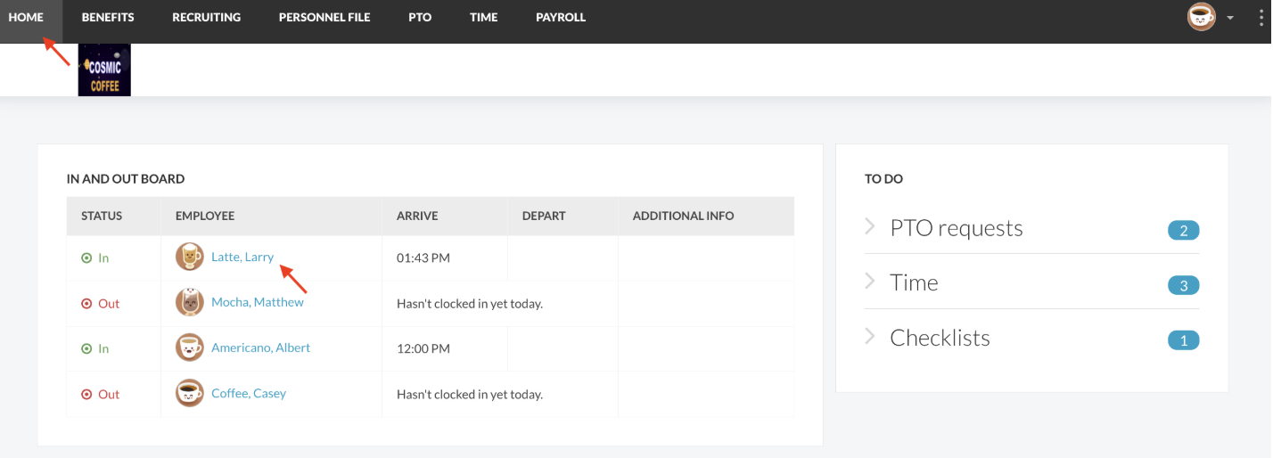Click the PTO requests count badge
The height and width of the screenshot is (458, 1273).
click(1183, 231)
